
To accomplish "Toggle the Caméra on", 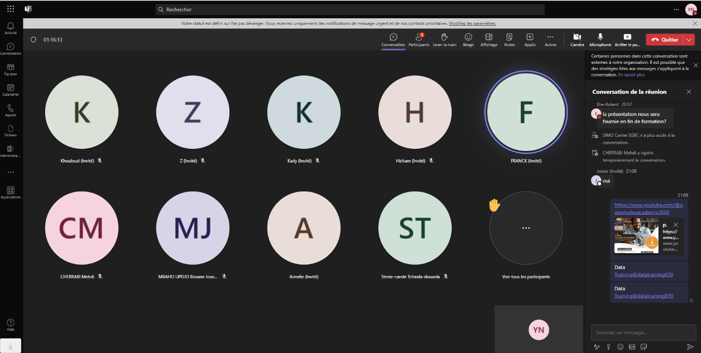I will point(577,40).
